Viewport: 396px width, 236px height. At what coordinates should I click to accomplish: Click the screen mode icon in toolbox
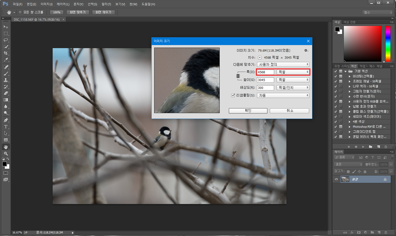[6, 180]
